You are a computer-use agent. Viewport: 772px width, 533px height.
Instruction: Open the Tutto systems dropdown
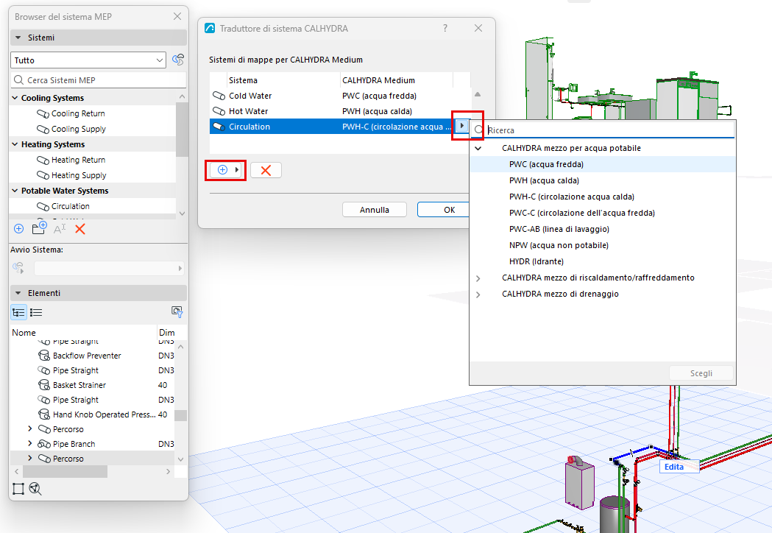[88, 60]
